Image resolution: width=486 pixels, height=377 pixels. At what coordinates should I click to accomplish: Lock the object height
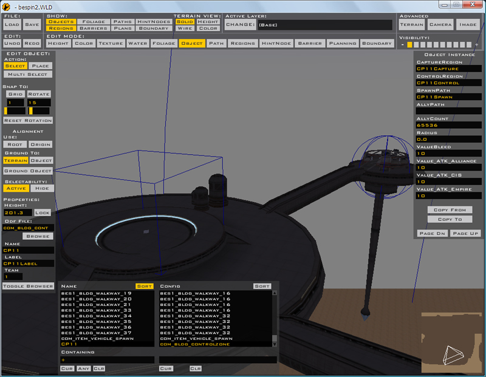(x=43, y=212)
